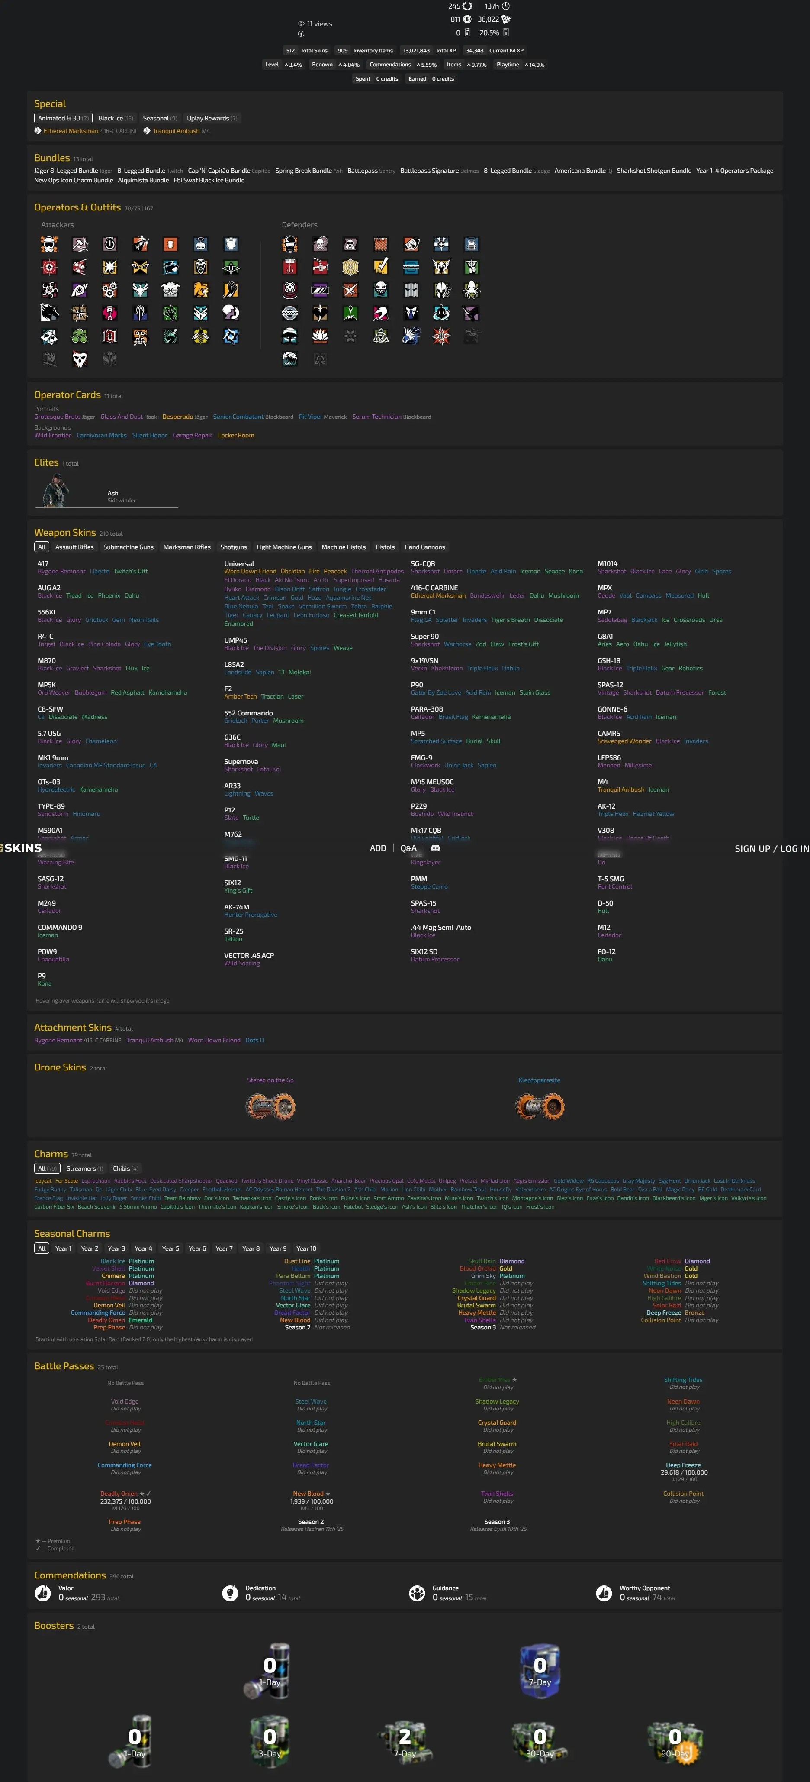Click the first attacker operator icon
Image resolution: width=810 pixels, height=1782 pixels.
click(49, 244)
